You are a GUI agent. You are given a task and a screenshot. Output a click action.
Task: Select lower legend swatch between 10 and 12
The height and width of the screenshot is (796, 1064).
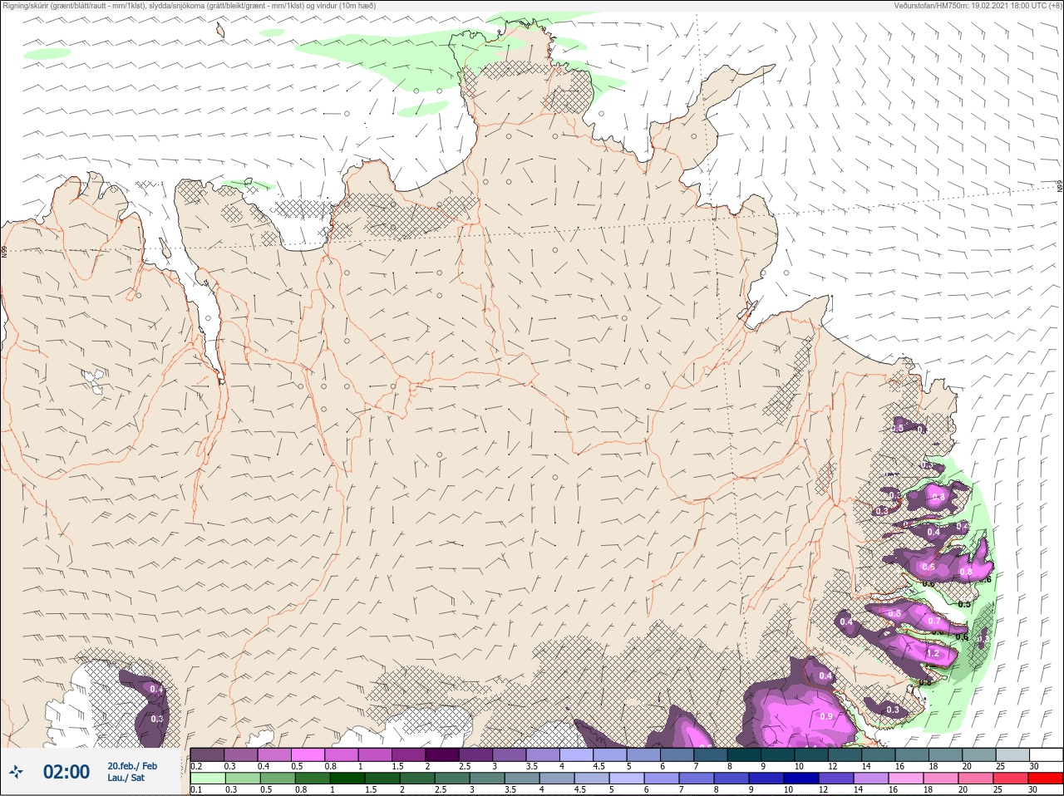pos(801,779)
